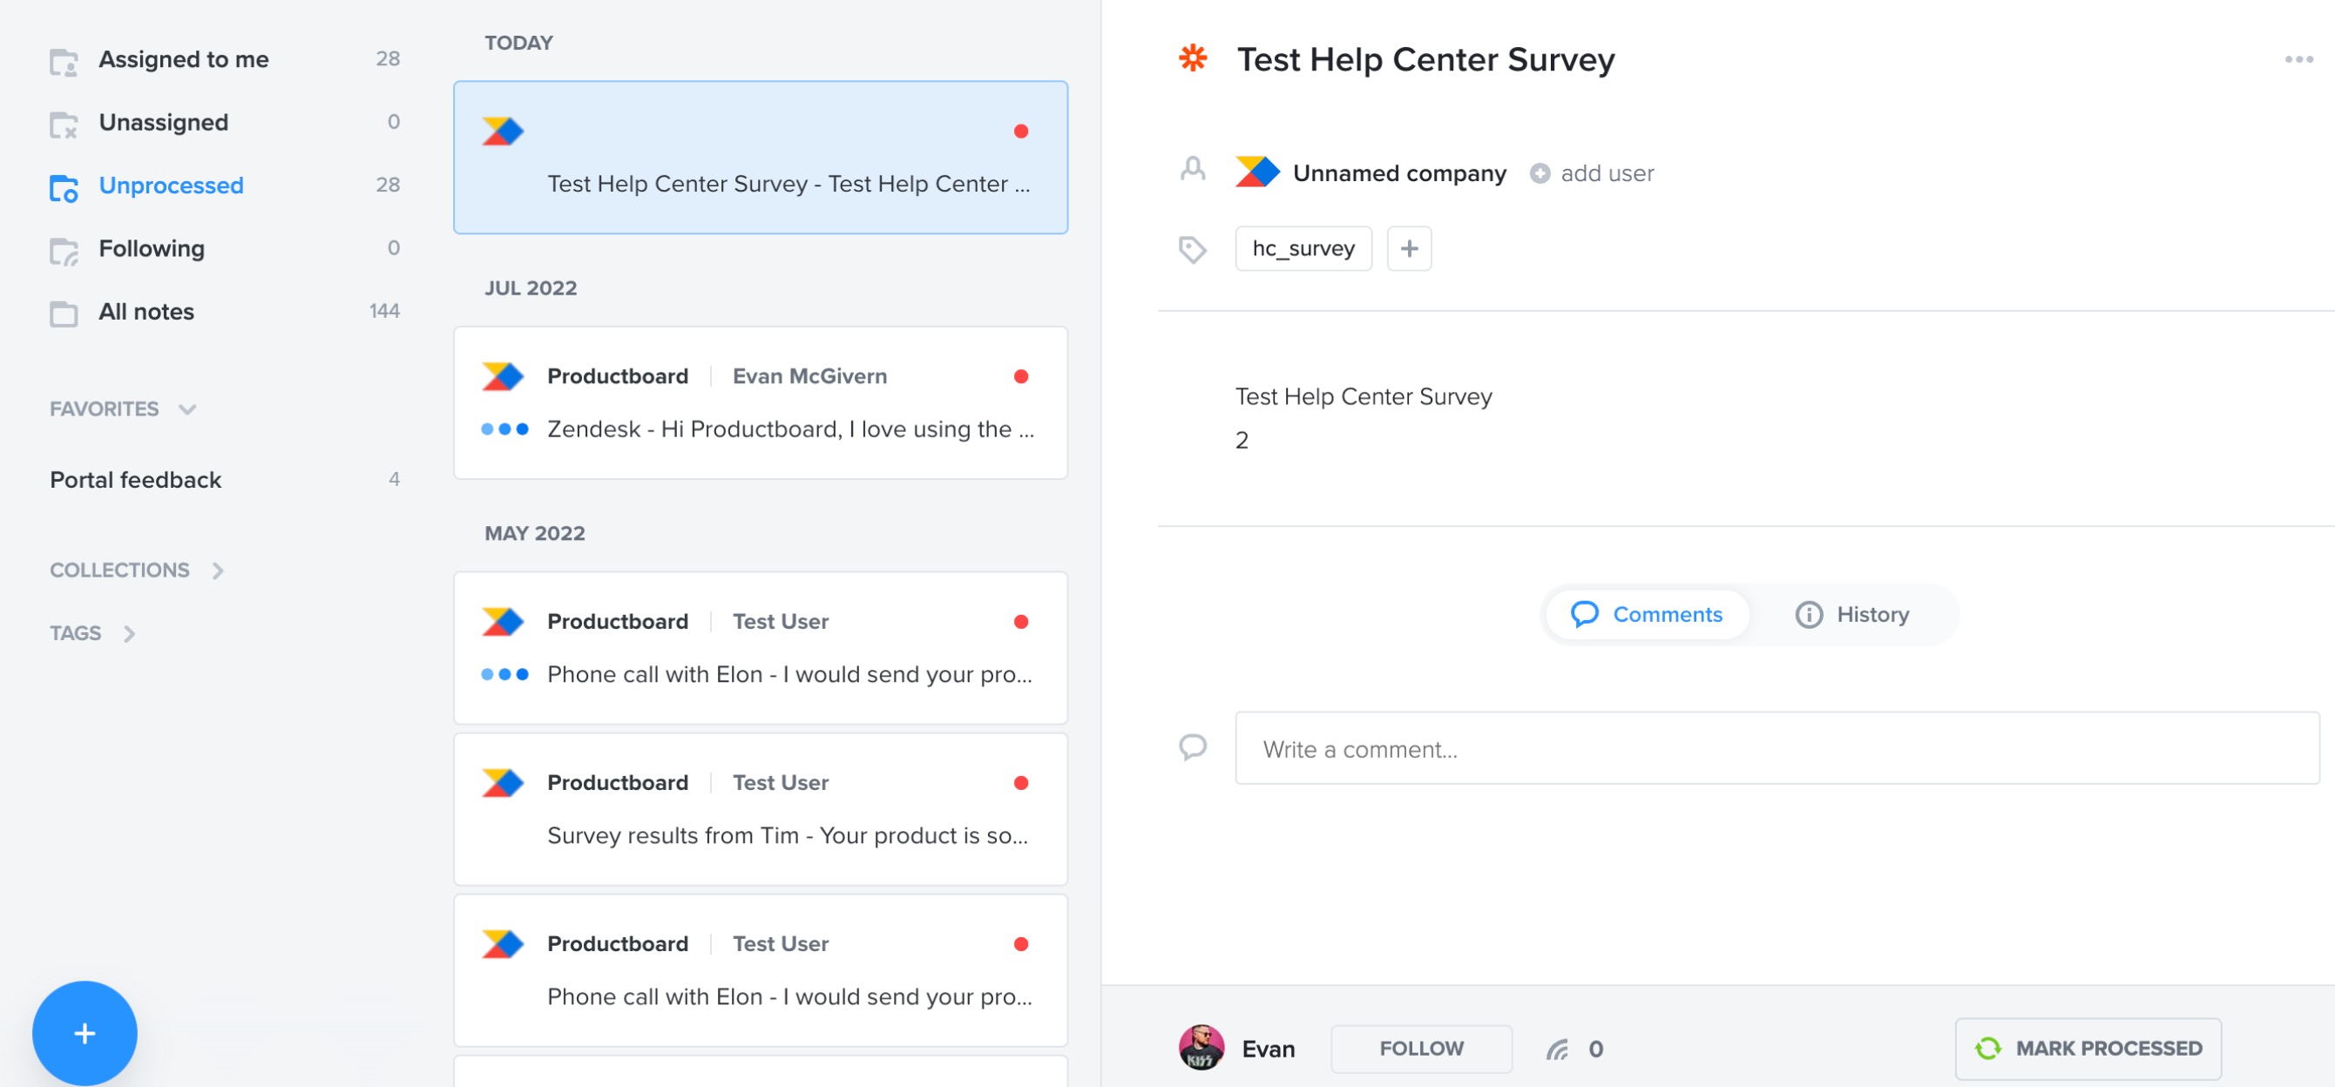Click the Following folder icon
The image size is (2335, 1087).
pos(64,251)
